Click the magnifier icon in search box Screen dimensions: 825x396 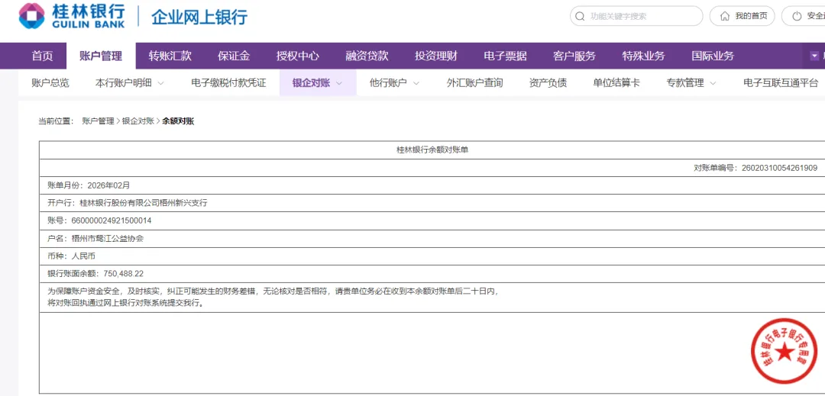pos(580,16)
